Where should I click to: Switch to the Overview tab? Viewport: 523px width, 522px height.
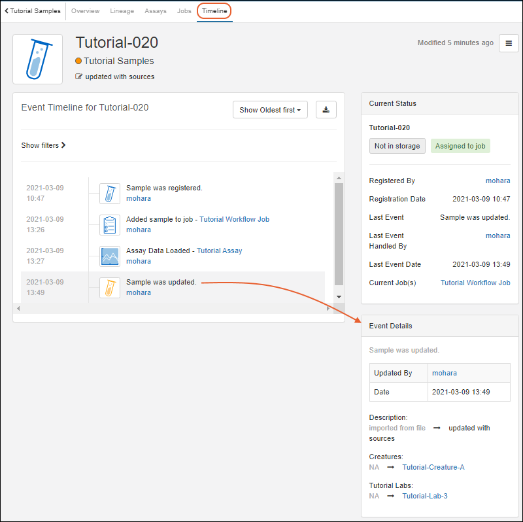pos(85,11)
